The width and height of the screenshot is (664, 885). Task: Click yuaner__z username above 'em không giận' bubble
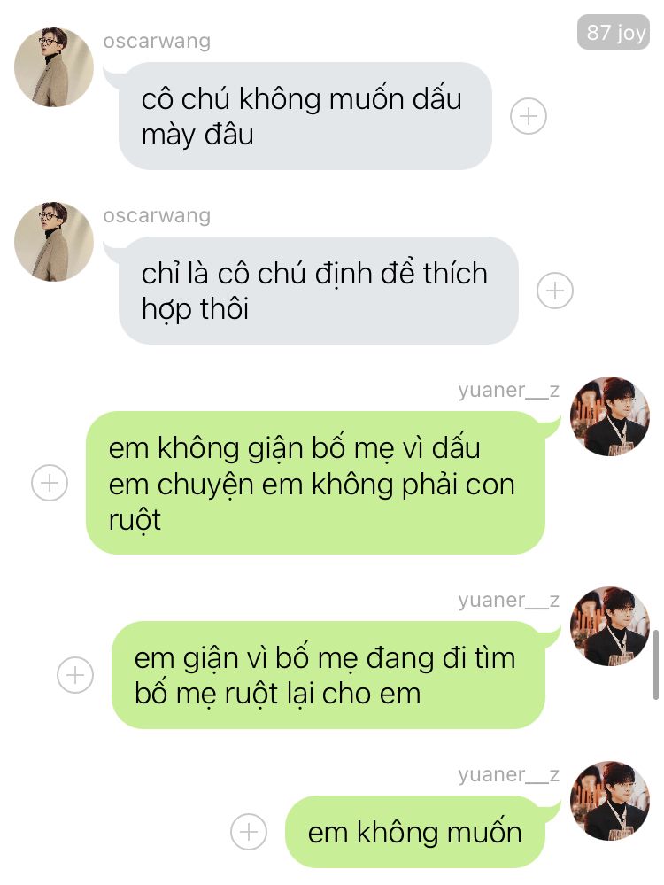pyautogui.click(x=508, y=390)
